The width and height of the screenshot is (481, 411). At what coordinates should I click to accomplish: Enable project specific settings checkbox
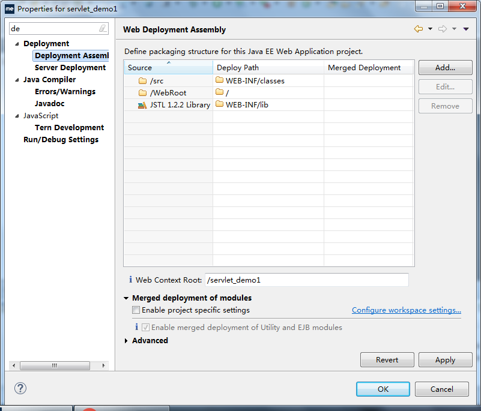point(136,310)
